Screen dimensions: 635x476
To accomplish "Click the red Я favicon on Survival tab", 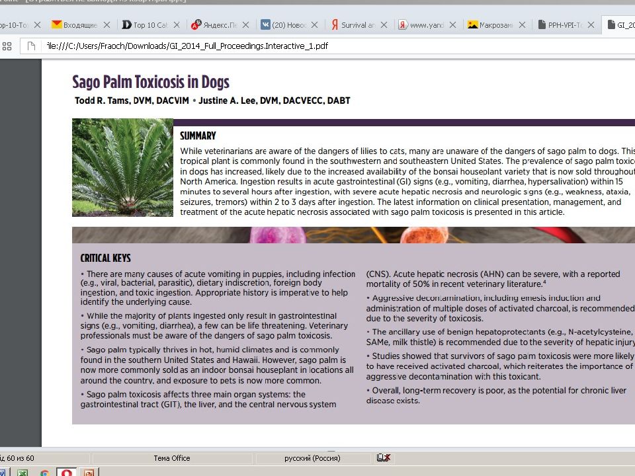I will click(x=335, y=24).
